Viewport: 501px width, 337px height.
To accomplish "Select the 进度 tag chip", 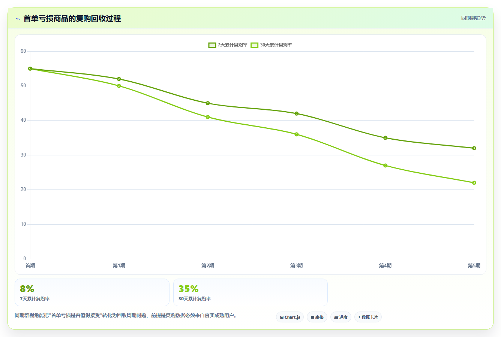I will [340, 317].
